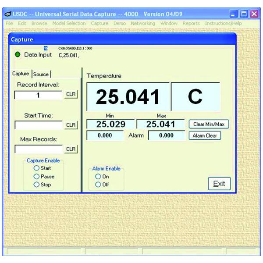Click the USDC application icon in title bar
Image resolution: width=263 pixels, height=263 pixels.
pyautogui.click(x=7, y=14)
